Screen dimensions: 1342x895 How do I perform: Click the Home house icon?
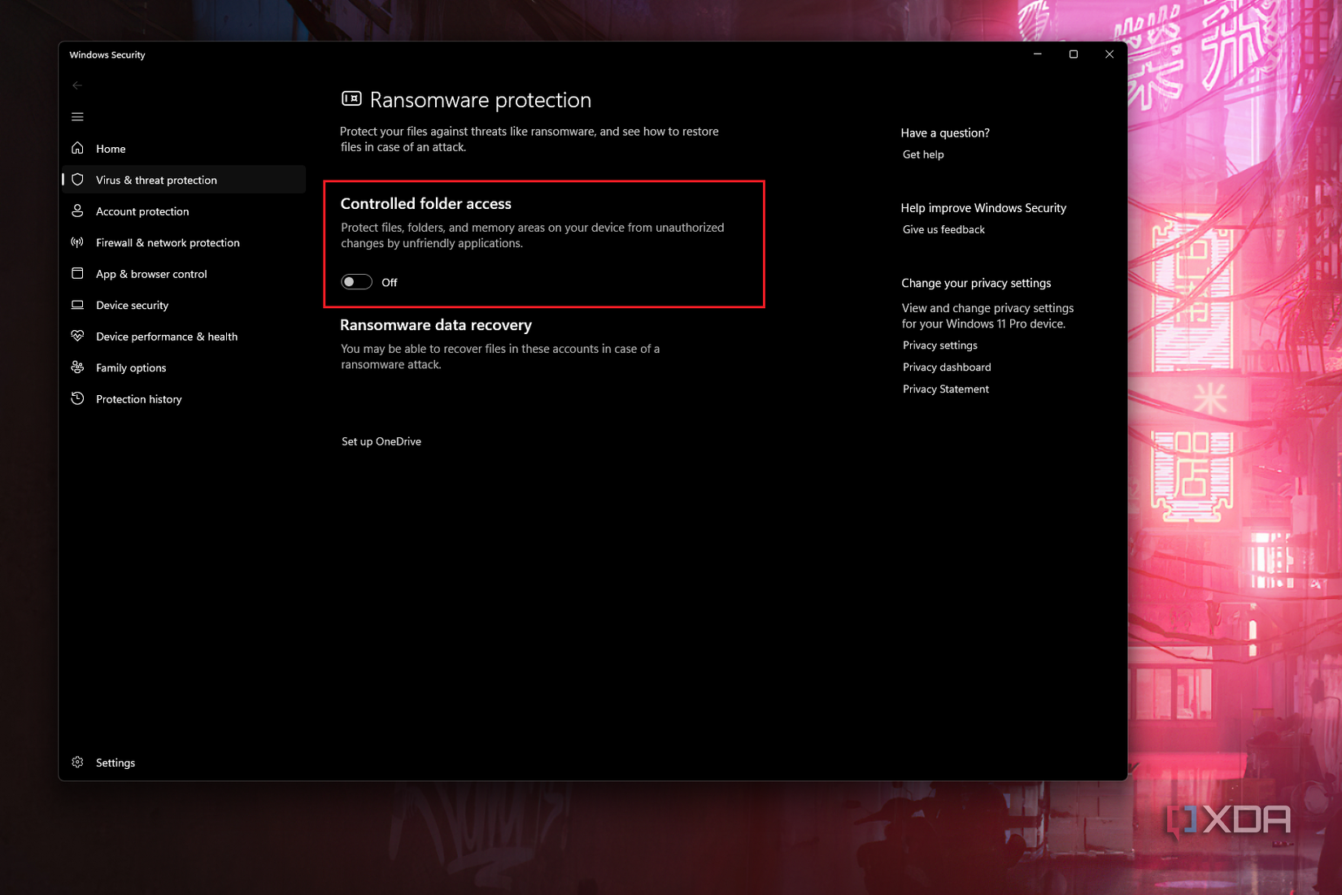(77, 148)
